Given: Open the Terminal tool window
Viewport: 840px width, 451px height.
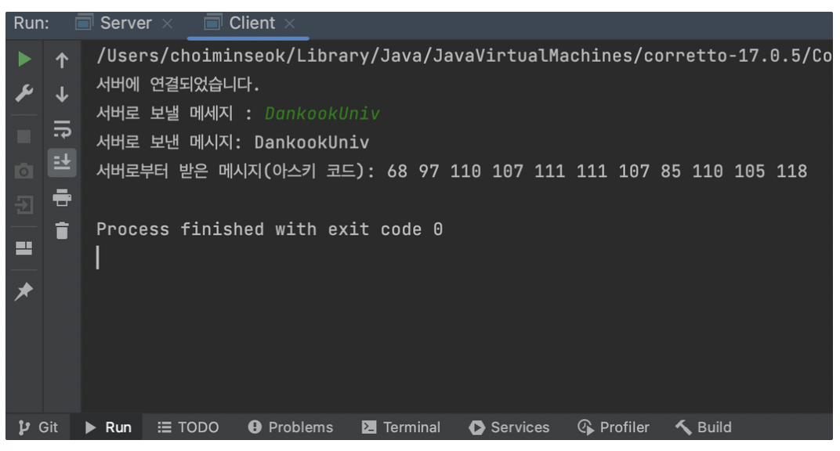Looking at the screenshot, I should click(x=401, y=427).
